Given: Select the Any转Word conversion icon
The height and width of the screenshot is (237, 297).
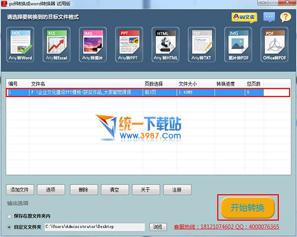Looking at the screenshot, I should pos(20,44).
